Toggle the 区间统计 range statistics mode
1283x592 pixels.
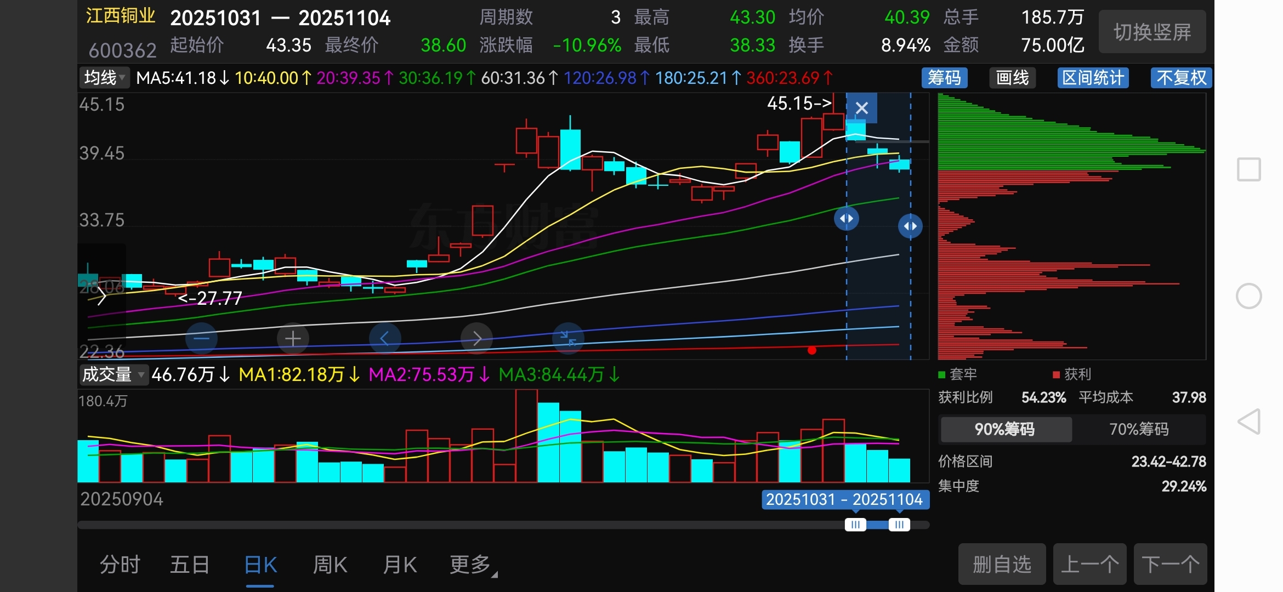[1093, 78]
